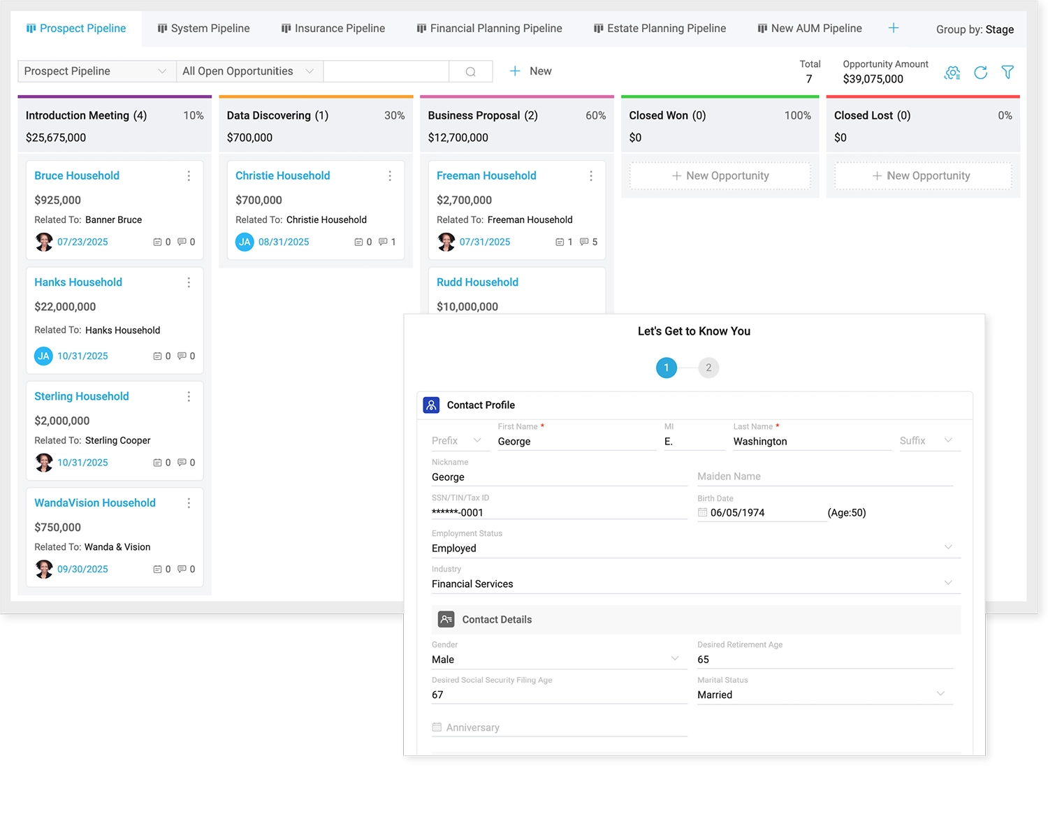
Task: Click the avatar on Bruce Household card
Action: pyautogui.click(x=44, y=242)
